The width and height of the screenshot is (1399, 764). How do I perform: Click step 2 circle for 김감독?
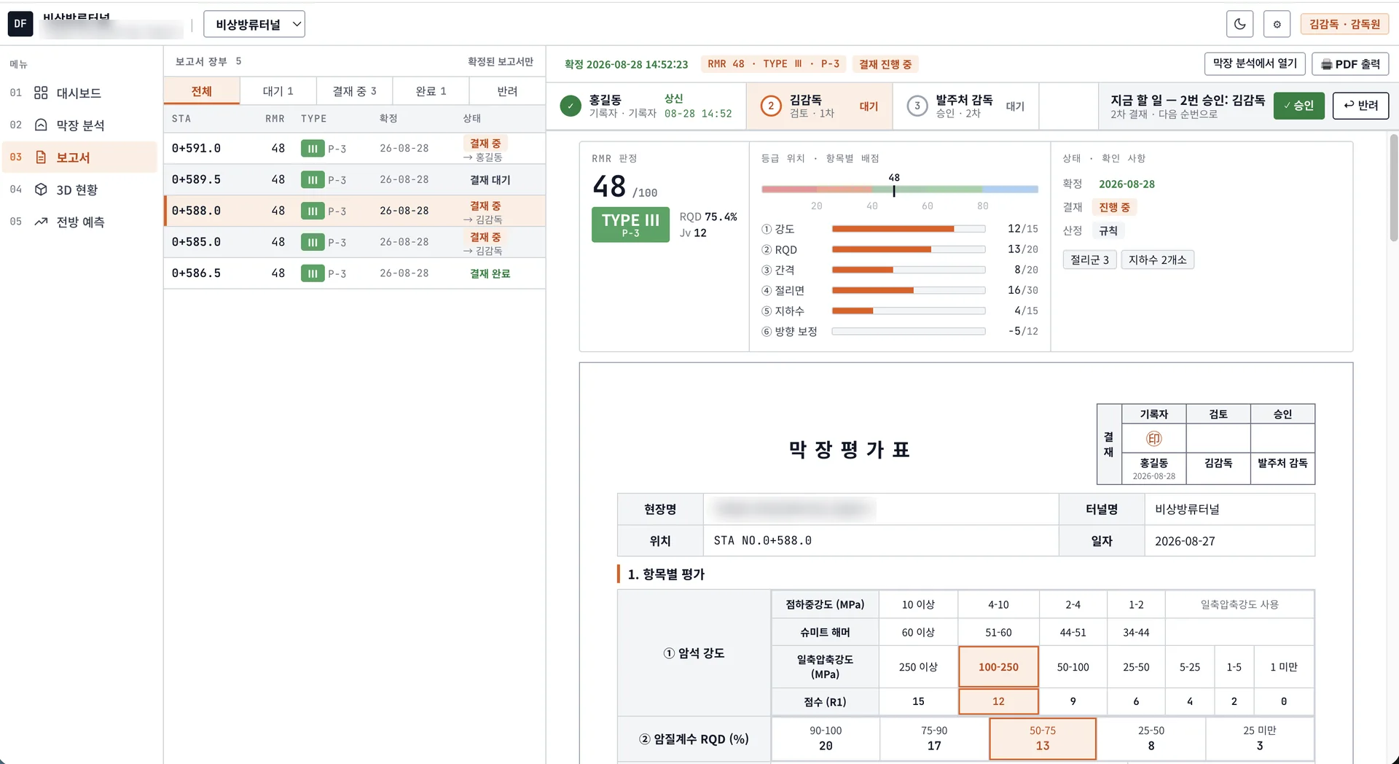771,106
